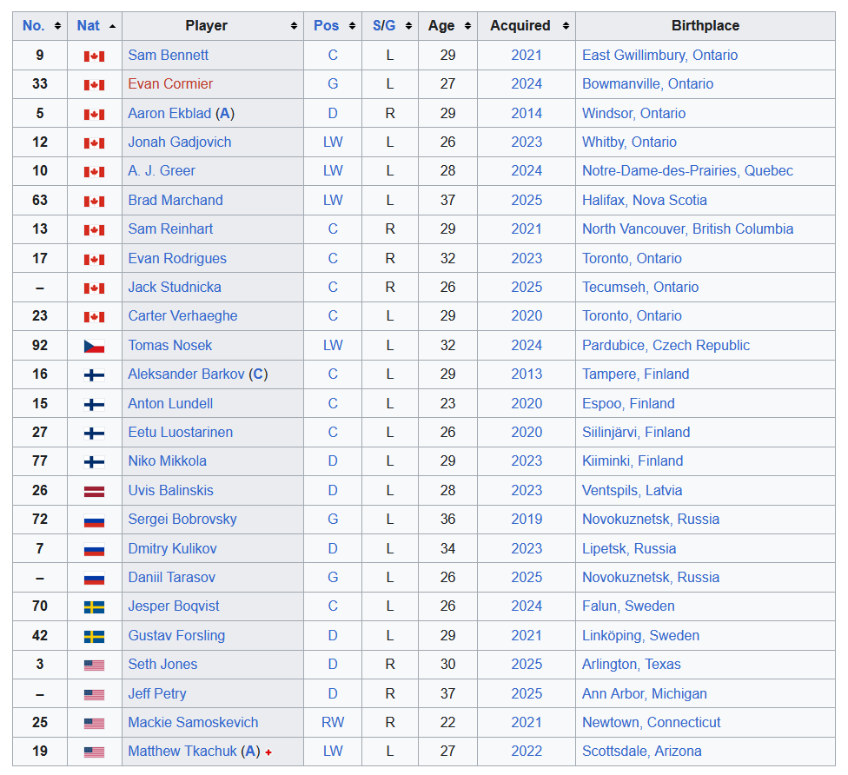Click the Pos column header link
Viewport: 848px width, 775px height.
pyautogui.click(x=326, y=25)
